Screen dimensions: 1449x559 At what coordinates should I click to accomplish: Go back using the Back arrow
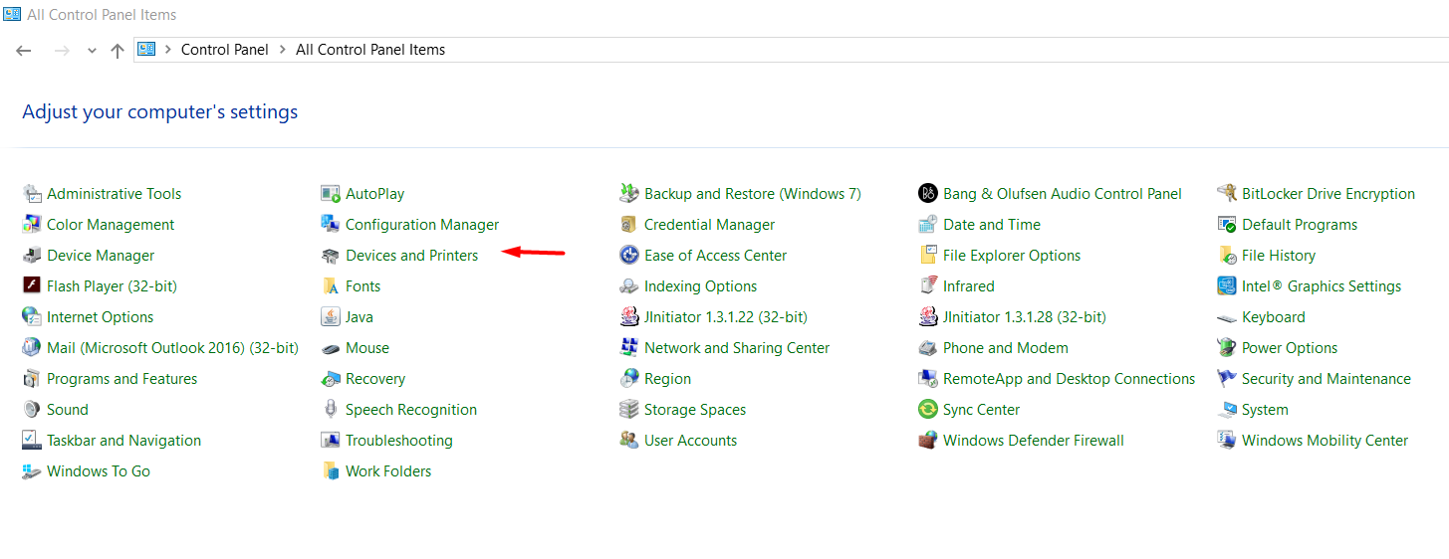click(24, 51)
